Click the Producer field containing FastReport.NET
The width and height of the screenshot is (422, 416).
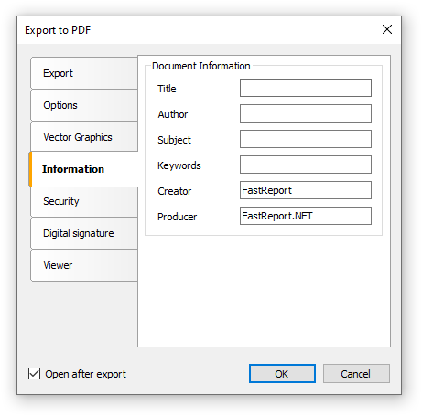click(x=306, y=216)
